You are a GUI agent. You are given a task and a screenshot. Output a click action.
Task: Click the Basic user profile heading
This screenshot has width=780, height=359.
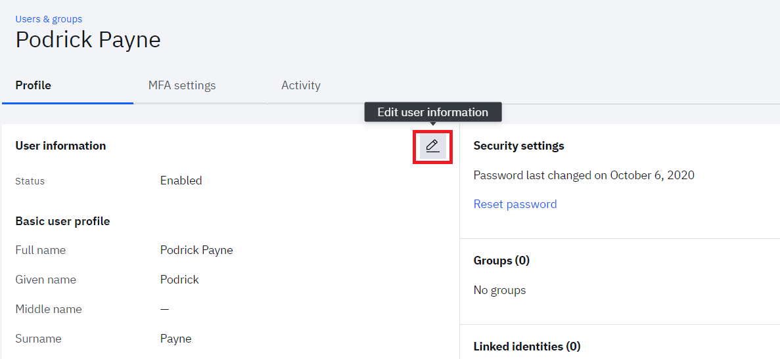tap(62, 221)
